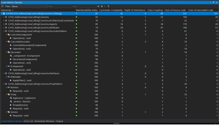
Task: Click the Aspects namespace icon
Action: tap(6, 24)
